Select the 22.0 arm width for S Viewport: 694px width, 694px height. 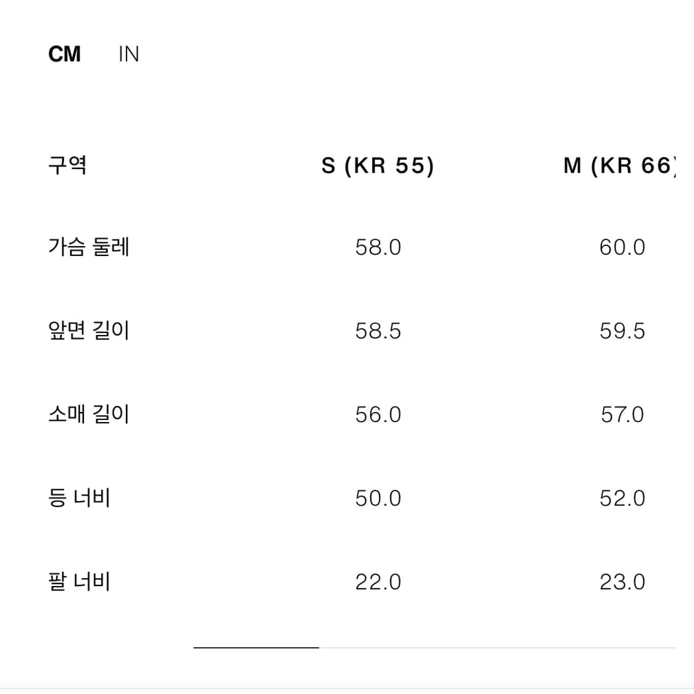pyautogui.click(x=379, y=580)
